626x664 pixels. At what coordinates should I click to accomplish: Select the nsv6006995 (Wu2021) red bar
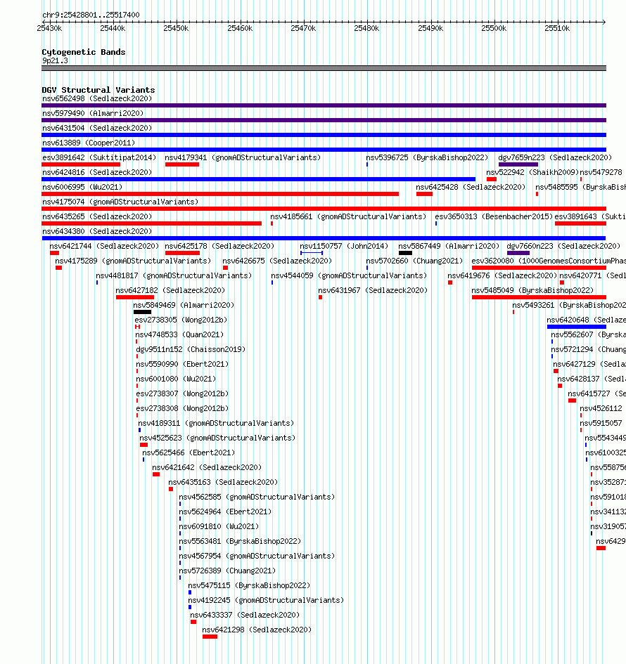[220, 194]
